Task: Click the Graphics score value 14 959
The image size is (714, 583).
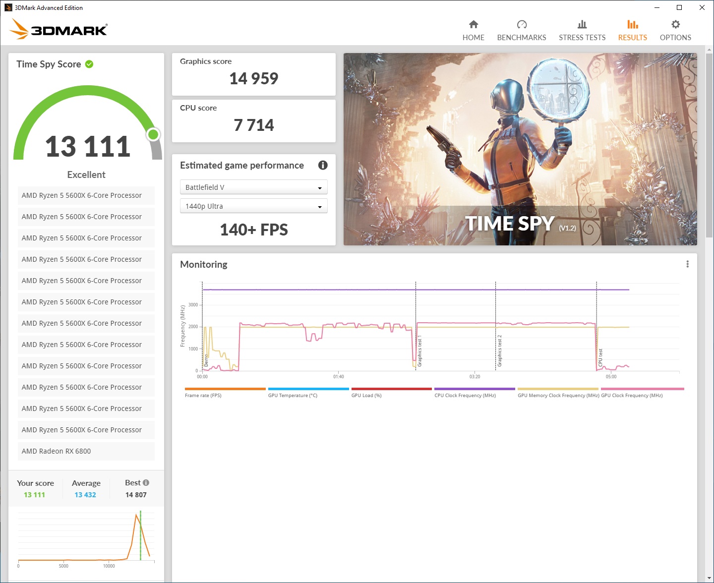Action: coord(254,78)
